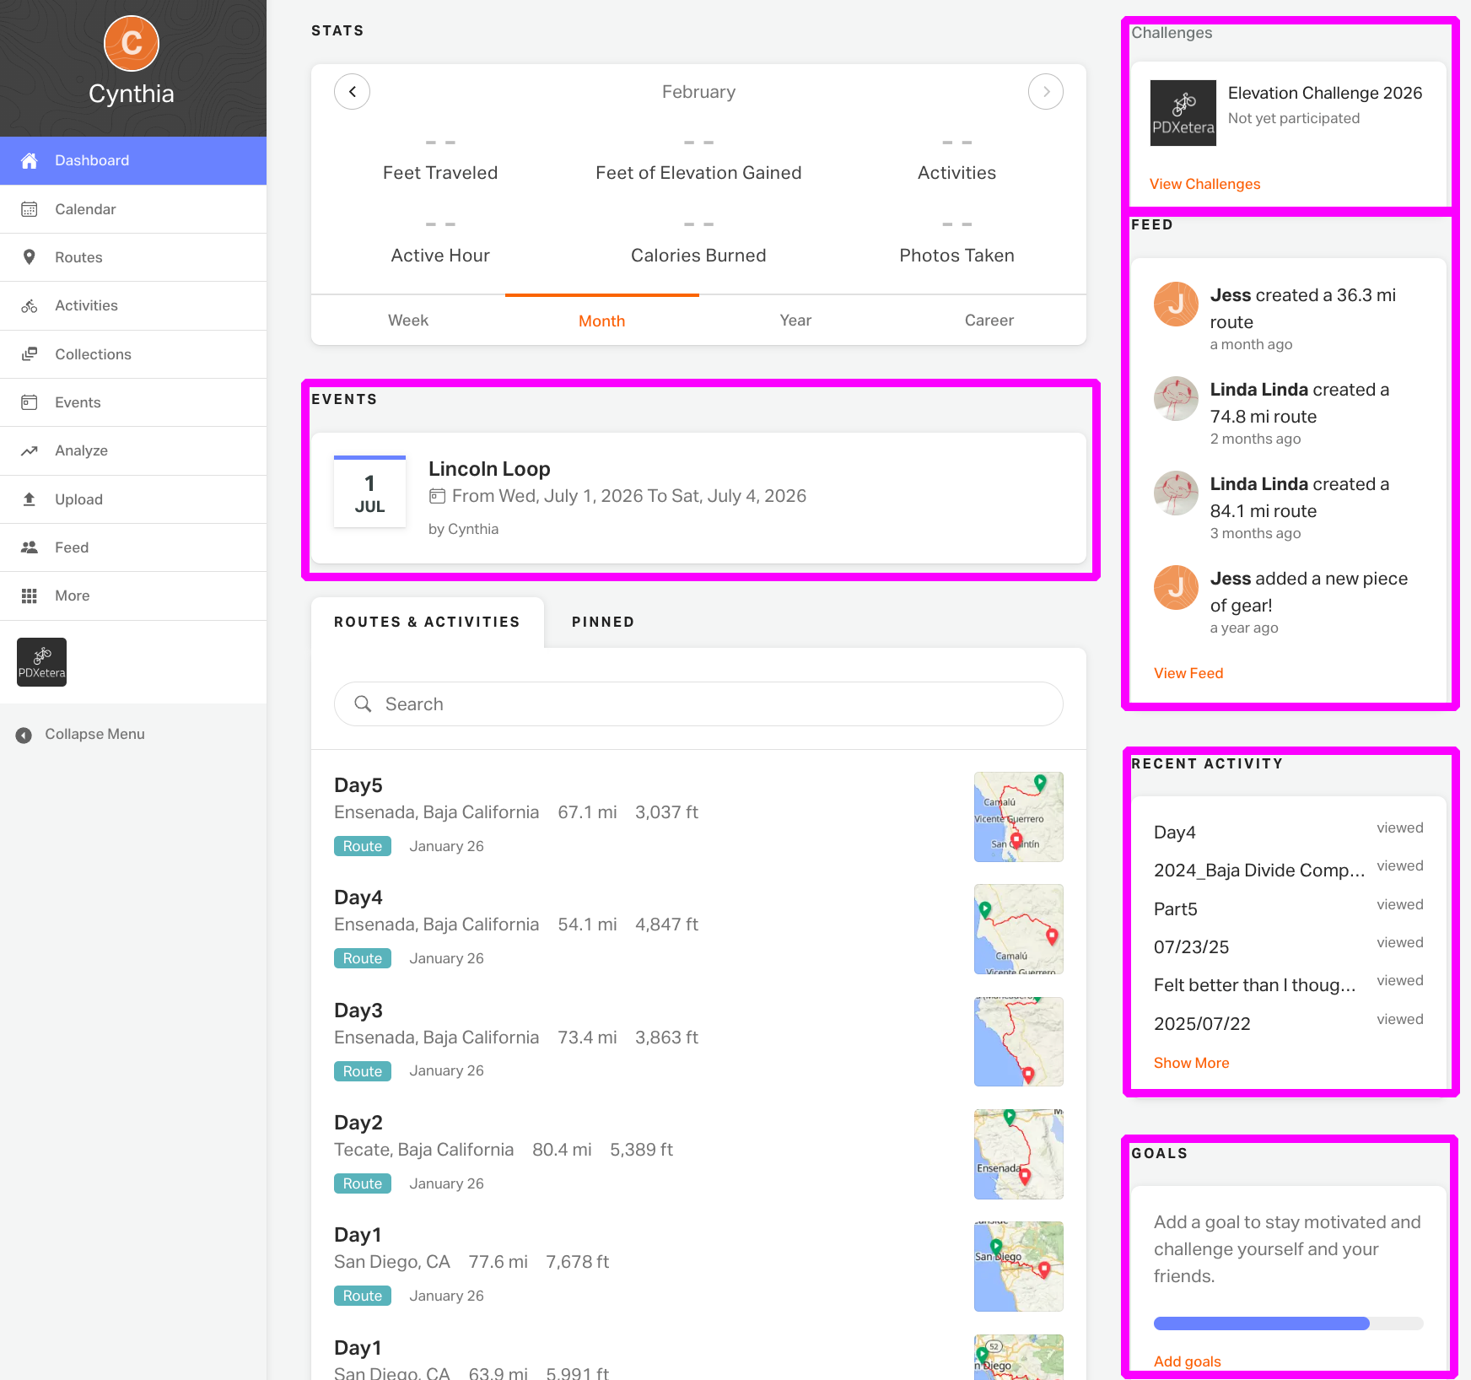Screen dimensions: 1471x1380
Task: Go to previous month in Stats
Action: [353, 91]
